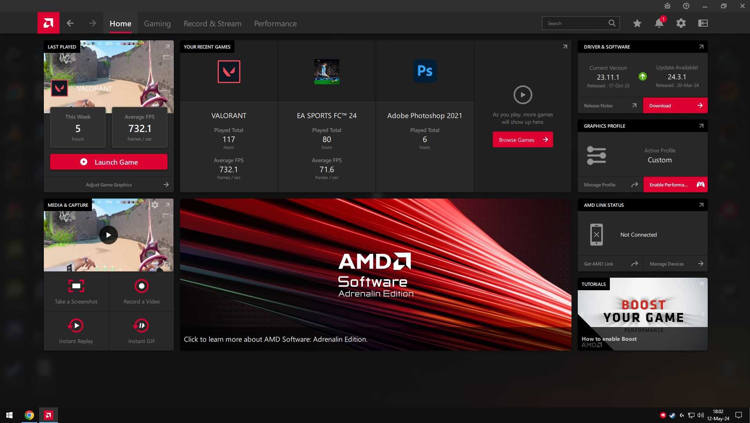
Task: Open driver Release Notes
Action: [x=610, y=106]
